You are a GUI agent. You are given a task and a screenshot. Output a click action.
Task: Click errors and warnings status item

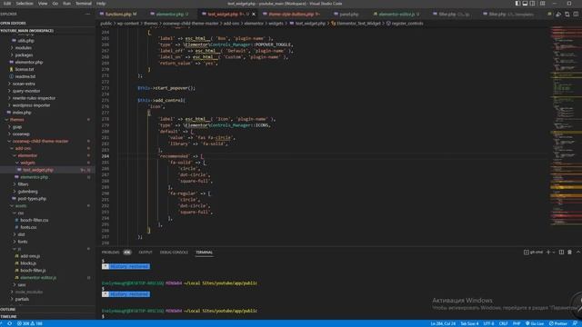[30, 323]
